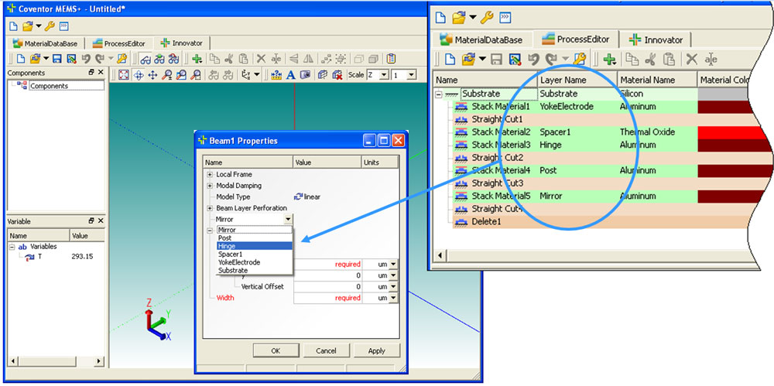The image size is (774, 386).
Task: Choose Post from the layer dropdown list
Action: coord(255,238)
